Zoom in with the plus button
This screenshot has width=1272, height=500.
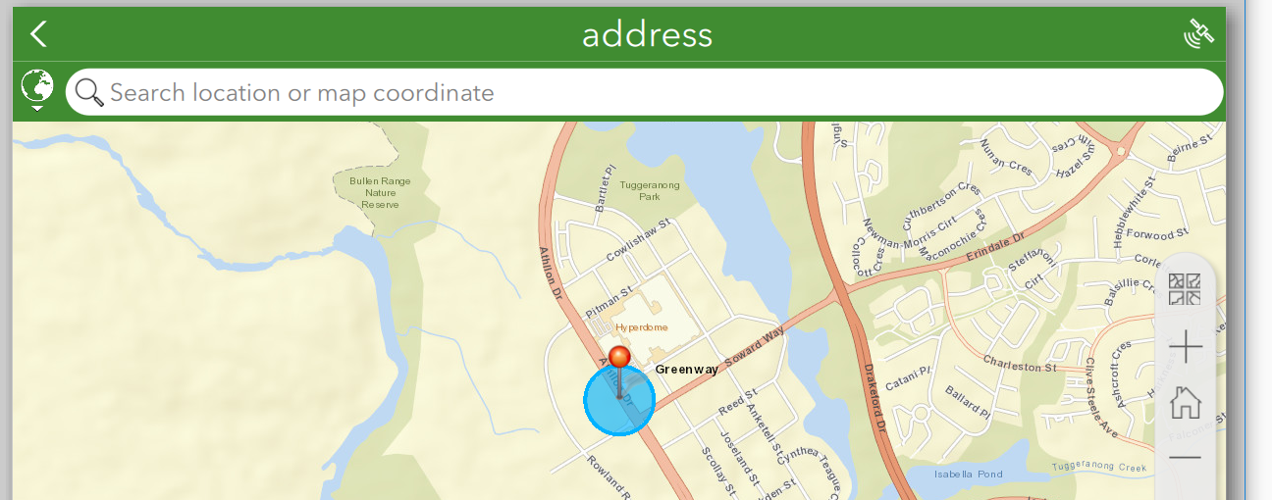1186,346
